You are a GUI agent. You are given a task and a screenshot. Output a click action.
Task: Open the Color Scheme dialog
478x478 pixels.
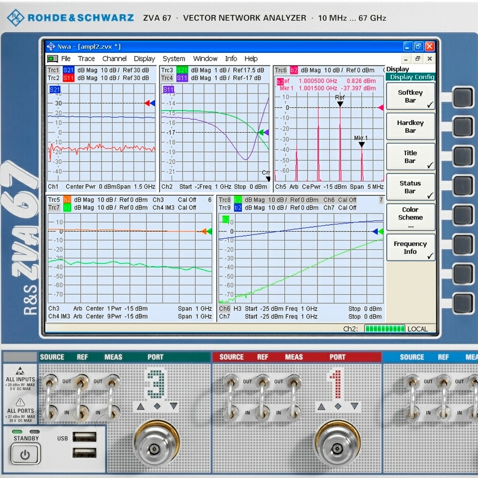410,217
